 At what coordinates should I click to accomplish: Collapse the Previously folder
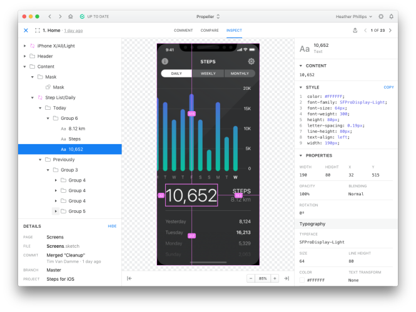pyautogui.click(x=40, y=160)
